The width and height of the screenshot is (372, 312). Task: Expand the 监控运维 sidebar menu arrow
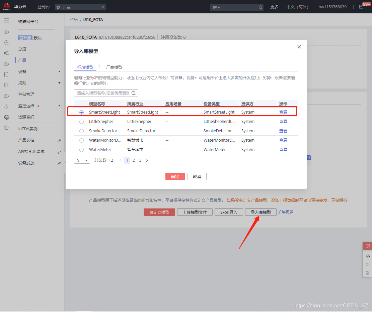pyautogui.click(x=59, y=106)
